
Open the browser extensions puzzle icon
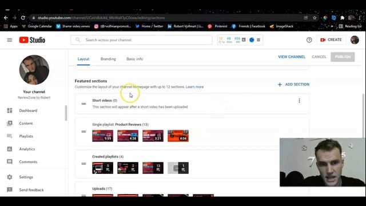(x=342, y=18)
